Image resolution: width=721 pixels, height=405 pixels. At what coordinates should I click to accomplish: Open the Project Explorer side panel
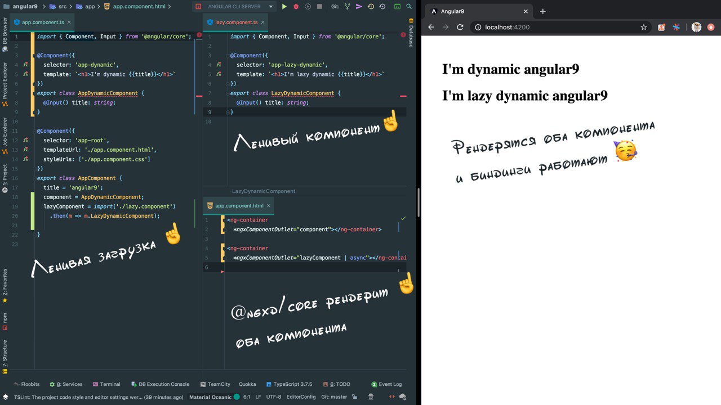[5, 84]
